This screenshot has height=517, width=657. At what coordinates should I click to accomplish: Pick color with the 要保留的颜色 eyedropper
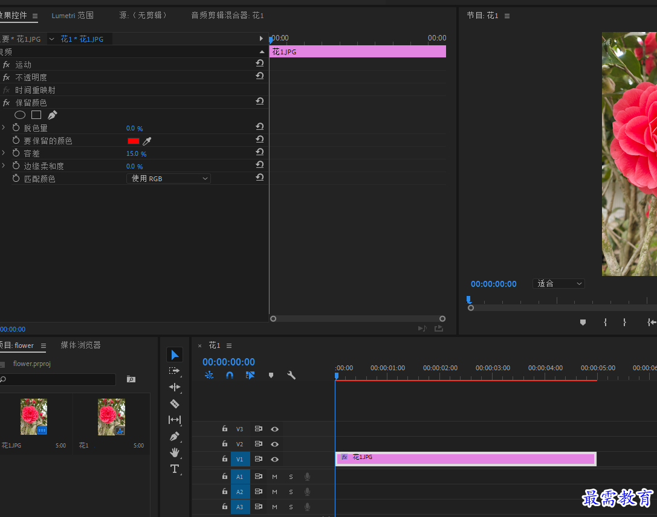pyautogui.click(x=147, y=141)
